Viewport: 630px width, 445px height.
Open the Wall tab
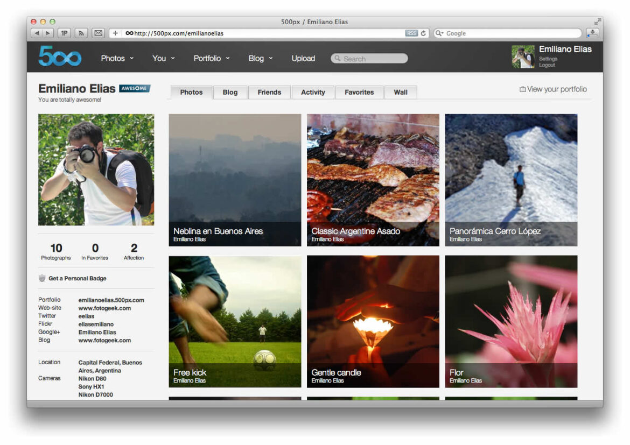tap(401, 92)
